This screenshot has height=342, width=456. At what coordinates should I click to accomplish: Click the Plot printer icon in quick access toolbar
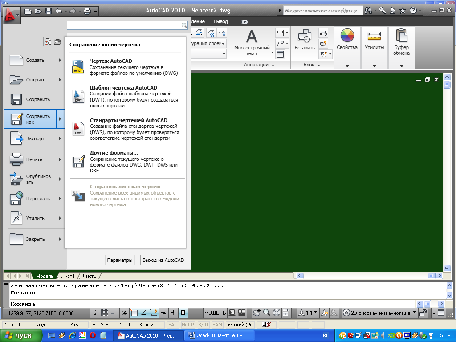tap(87, 11)
